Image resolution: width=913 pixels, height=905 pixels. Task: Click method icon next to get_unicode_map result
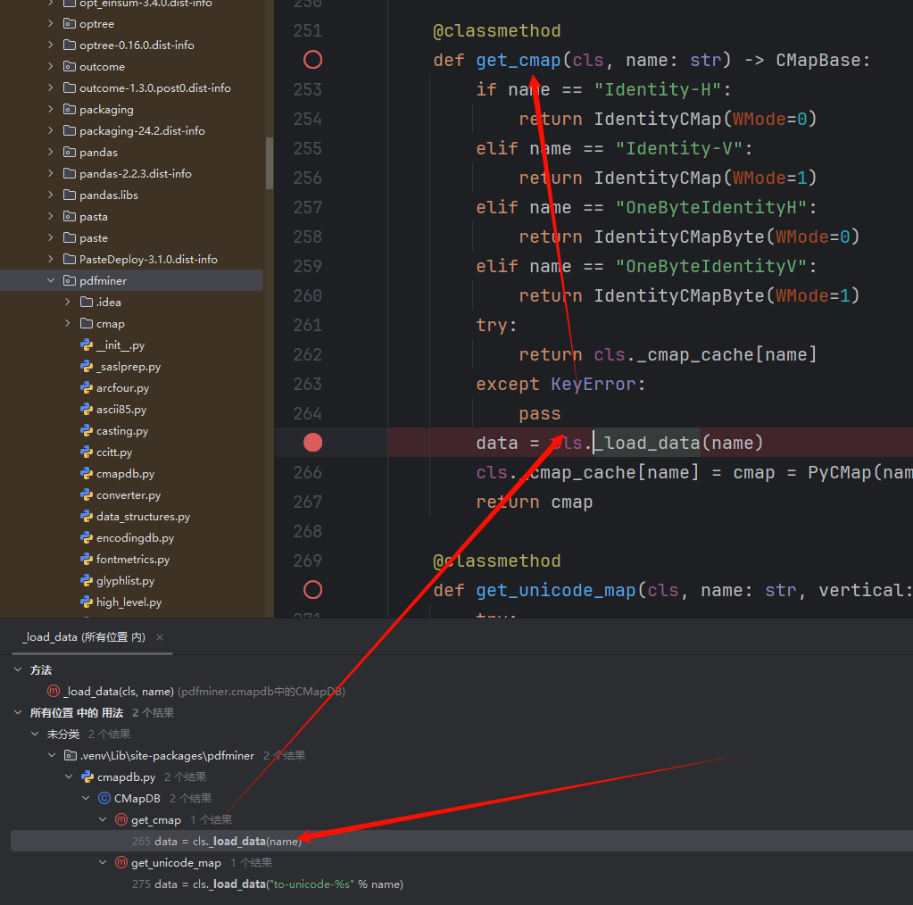121,863
